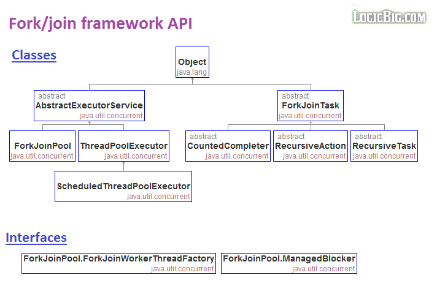Open the Classes heading link
Screen dimensions: 437x297
[x=34, y=55]
